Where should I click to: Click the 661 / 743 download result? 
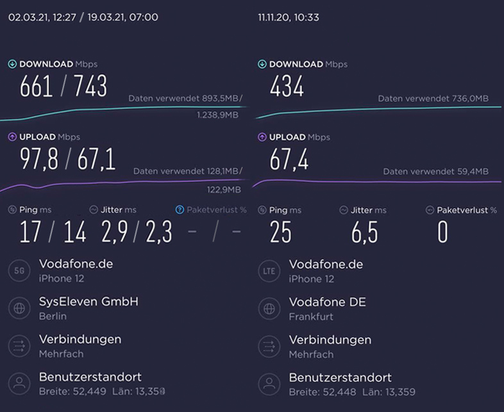coord(63,86)
